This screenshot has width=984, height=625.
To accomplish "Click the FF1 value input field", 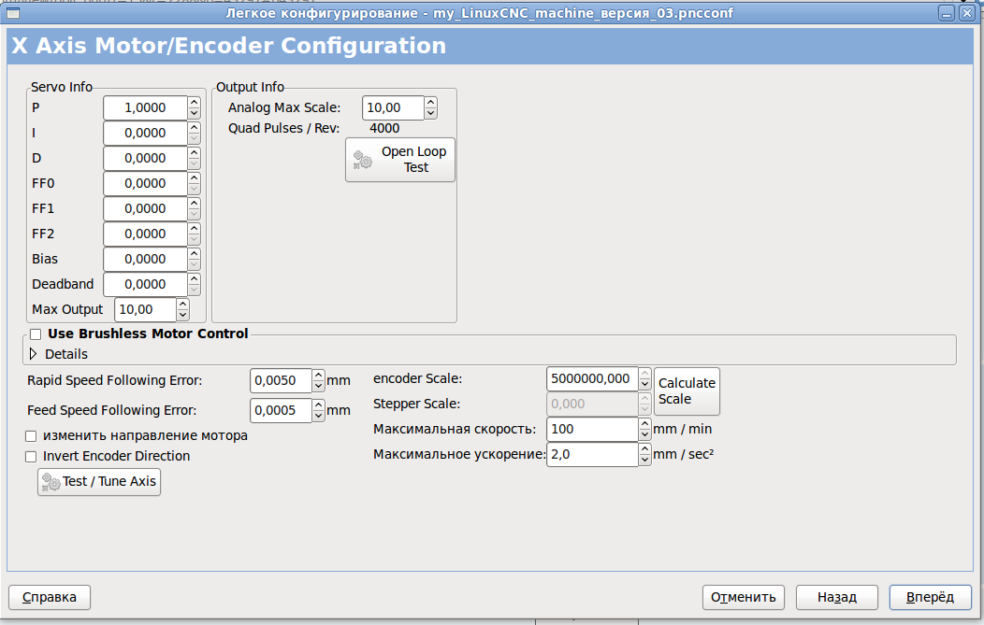I will [145, 208].
